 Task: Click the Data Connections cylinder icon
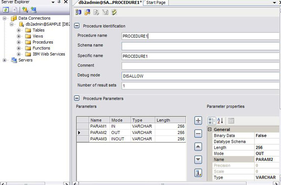(14, 18)
